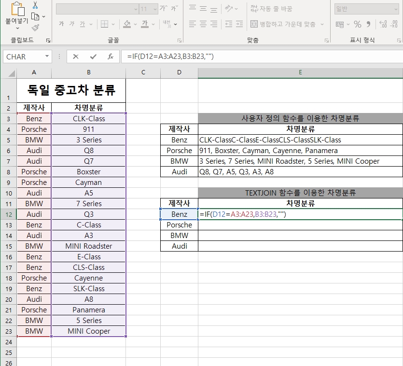Decrease decimal places
Viewport: 403px width, 366px height.
tap(394, 24)
